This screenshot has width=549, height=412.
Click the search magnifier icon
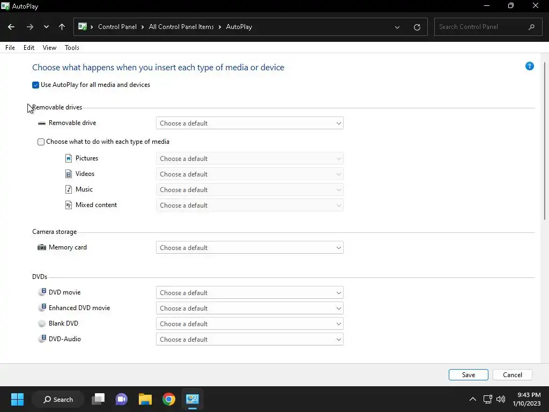click(531, 27)
